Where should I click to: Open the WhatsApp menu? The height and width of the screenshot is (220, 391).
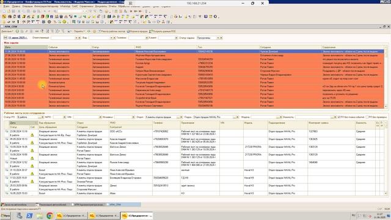click(x=65, y=6)
